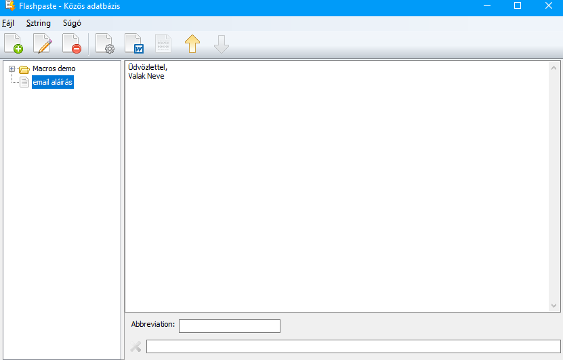This screenshot has height=360, width=563.
Task: Click on the Üdvözlettel text line
Action: [148, 67]
